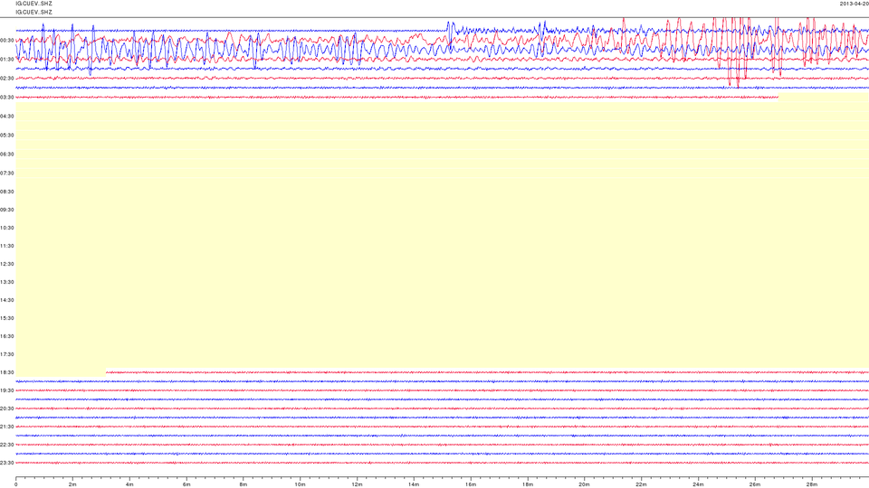This screenshot has height=488, width=869.
Task: Click the red trace on the 03:30 row
Action: coord(396,98)
